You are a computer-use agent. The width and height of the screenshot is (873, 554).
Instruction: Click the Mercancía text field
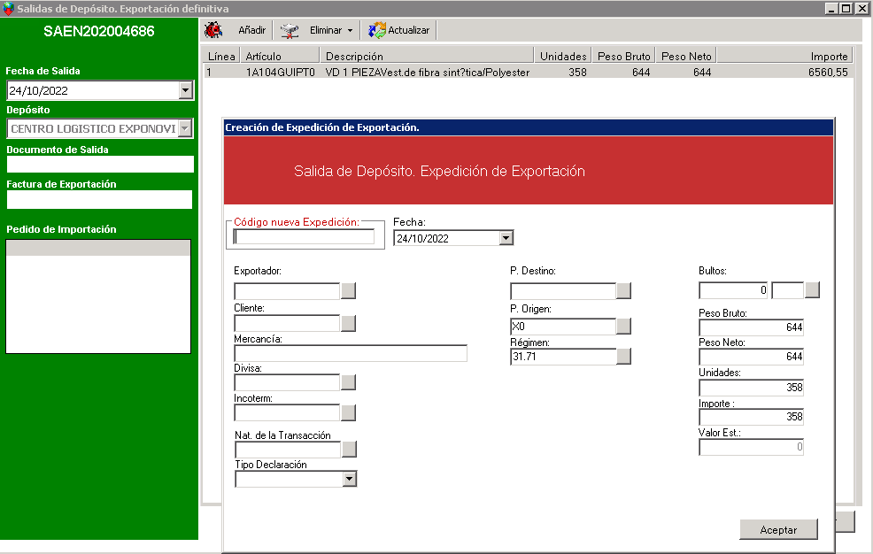click(x=350, y=354)
